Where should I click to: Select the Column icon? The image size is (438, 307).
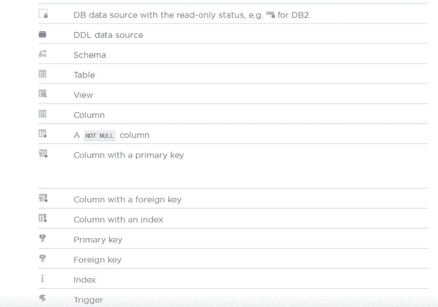click(x=42, y=115)
